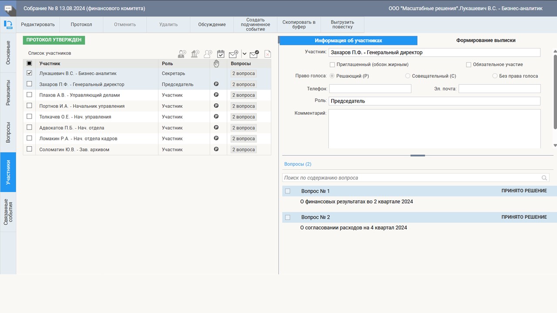Screen dimensions: 557x313
Task: Click the add employee participant icon
Action: click(182, 54)
